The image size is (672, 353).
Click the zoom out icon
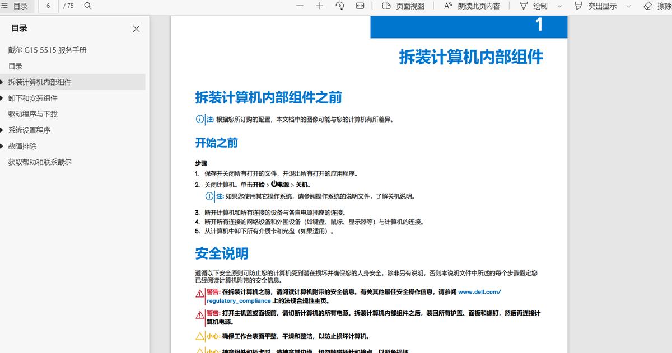(299, 7)
